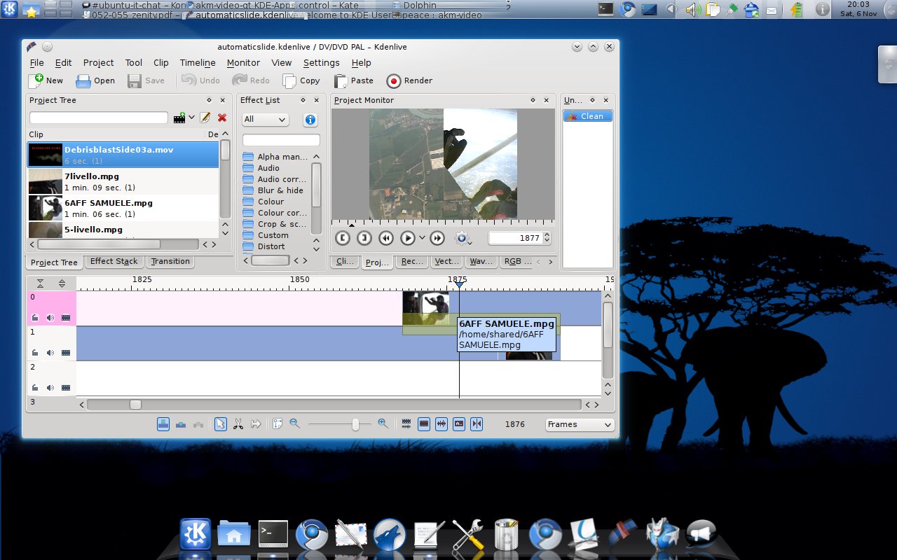
Task: Mute audio on track 1
Action: click(x=50, y=353)
